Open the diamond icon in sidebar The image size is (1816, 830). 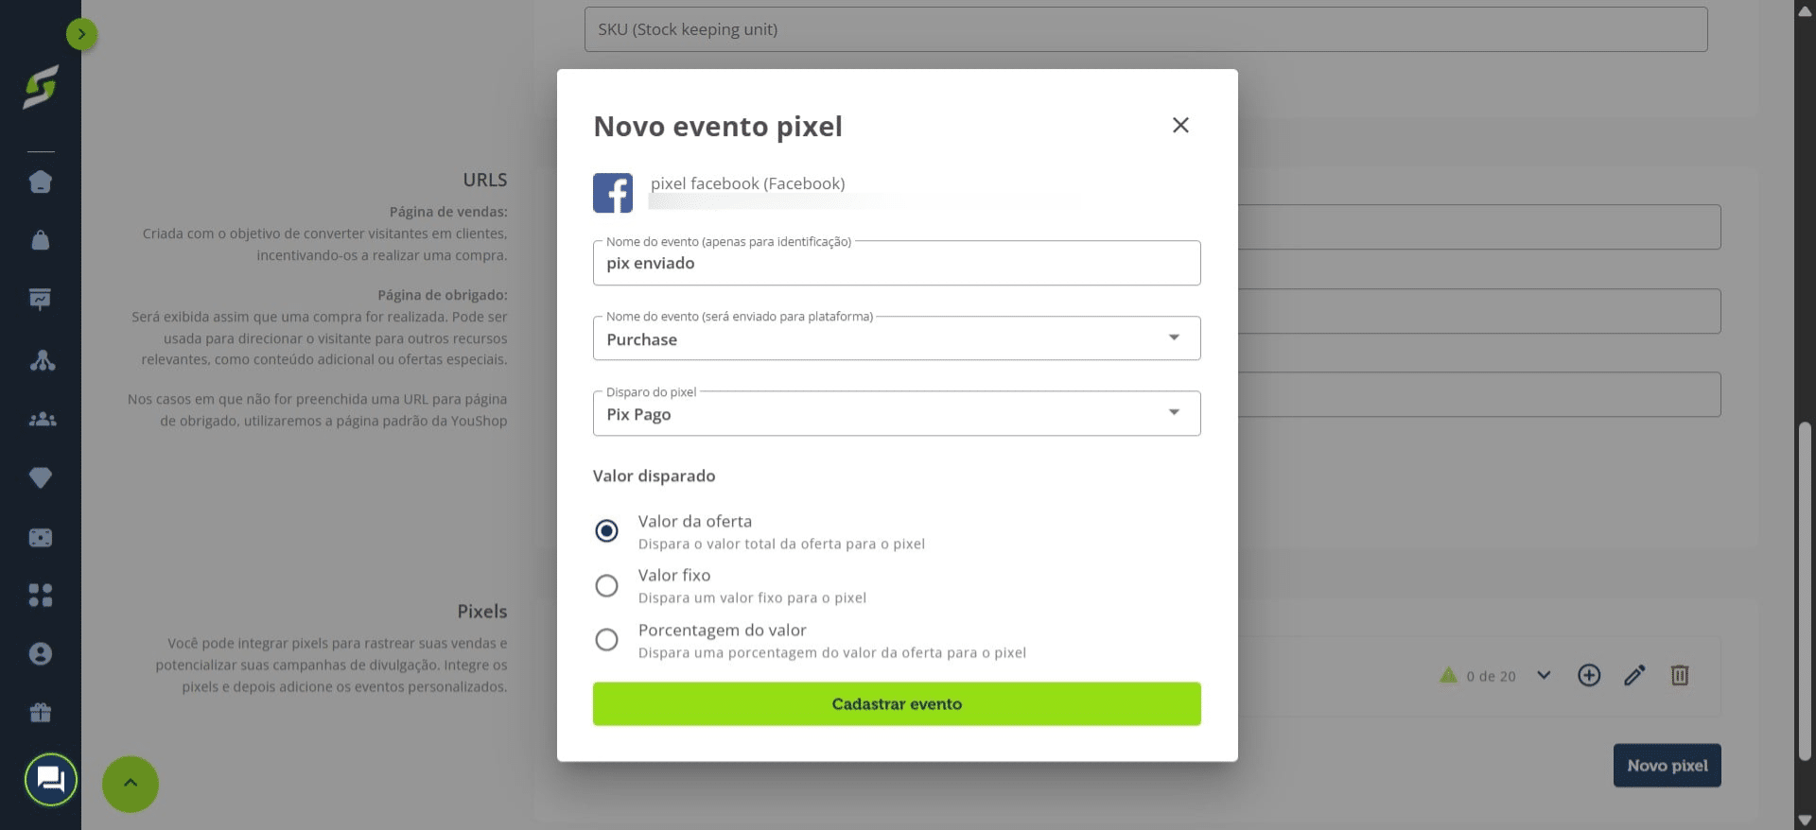click(x=41, y=478)
